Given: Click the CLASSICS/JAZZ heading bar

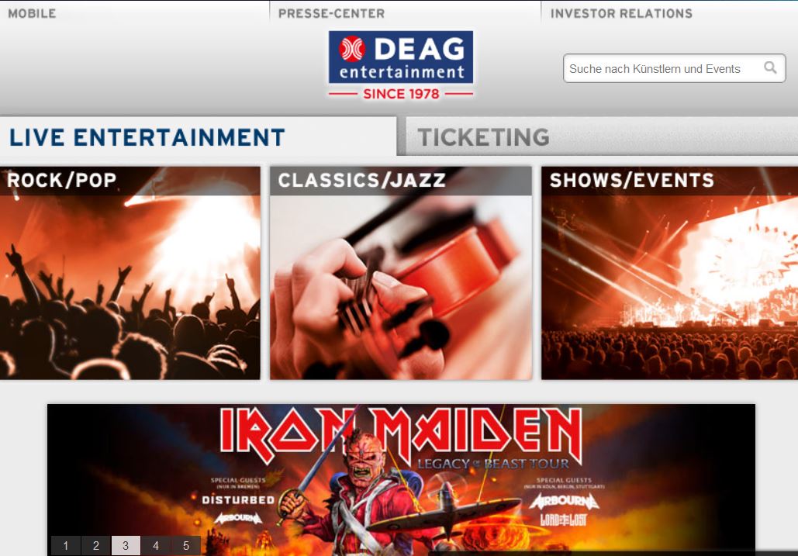Looking at the screenshot, I should (x=400, y=181).
